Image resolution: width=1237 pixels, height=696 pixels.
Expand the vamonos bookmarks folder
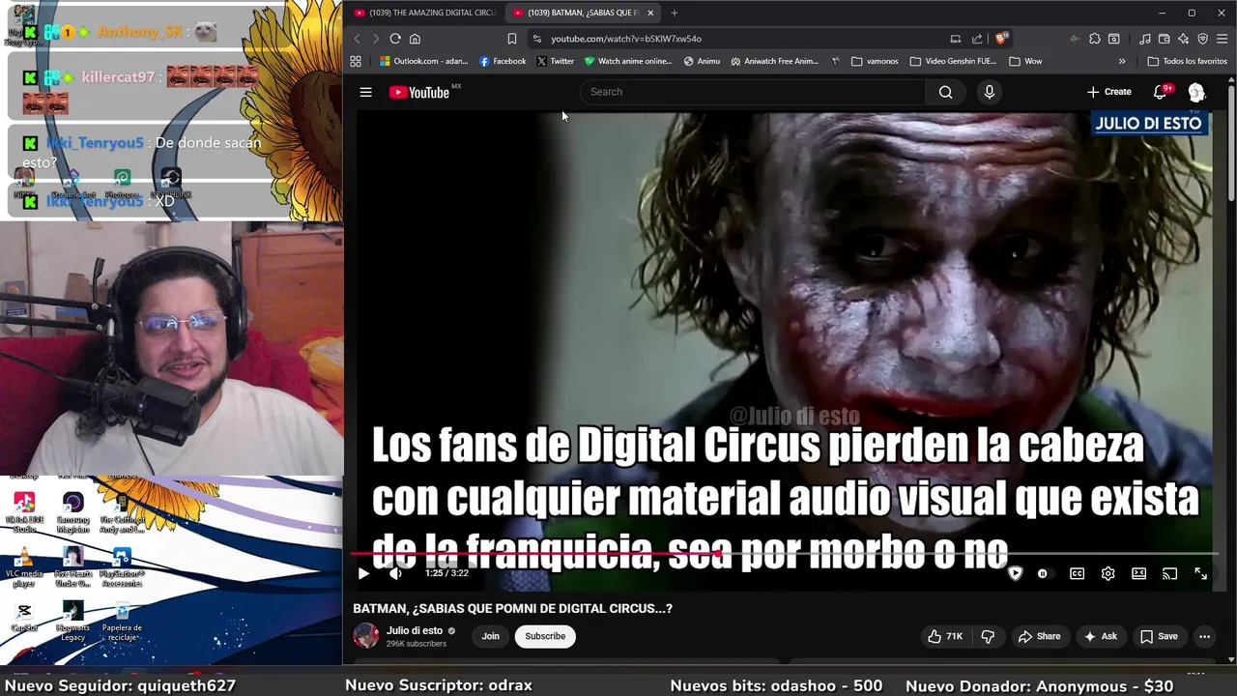875,61
